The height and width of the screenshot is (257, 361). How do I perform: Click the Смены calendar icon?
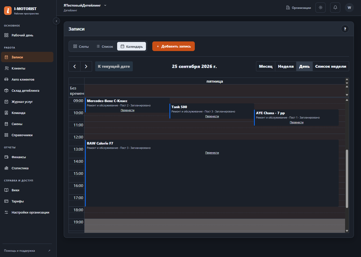point(6,124)
